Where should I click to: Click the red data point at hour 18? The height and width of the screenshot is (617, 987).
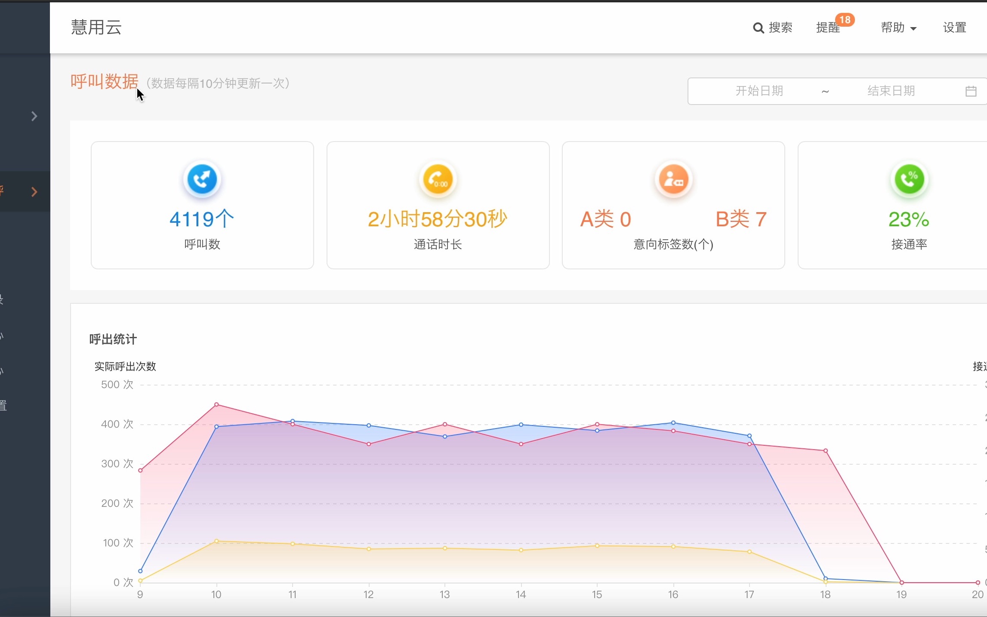tap(826, 451)
